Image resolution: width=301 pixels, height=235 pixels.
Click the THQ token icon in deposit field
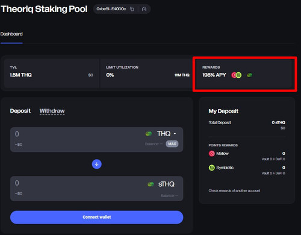(x=149, y=134)
